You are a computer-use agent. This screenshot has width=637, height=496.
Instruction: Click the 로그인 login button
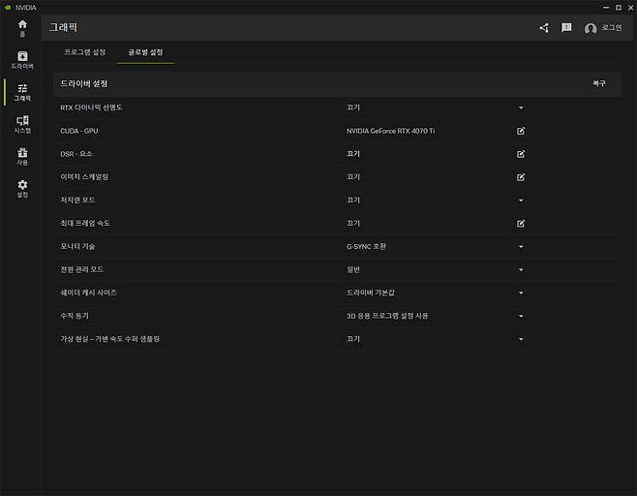603,28
